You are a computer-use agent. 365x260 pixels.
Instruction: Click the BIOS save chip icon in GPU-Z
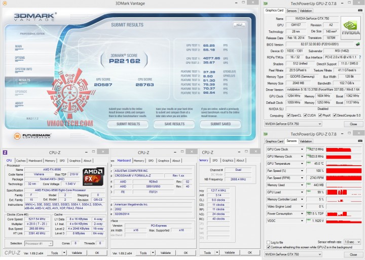click(358, 44)
